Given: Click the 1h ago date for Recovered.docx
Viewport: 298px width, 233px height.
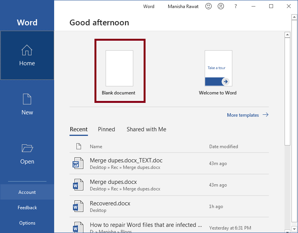Looking at the screenshot, I should 216,207.
